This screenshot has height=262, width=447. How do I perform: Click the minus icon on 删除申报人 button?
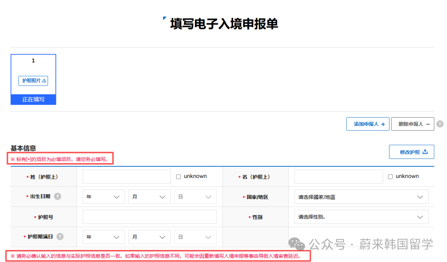click(428, 124)
